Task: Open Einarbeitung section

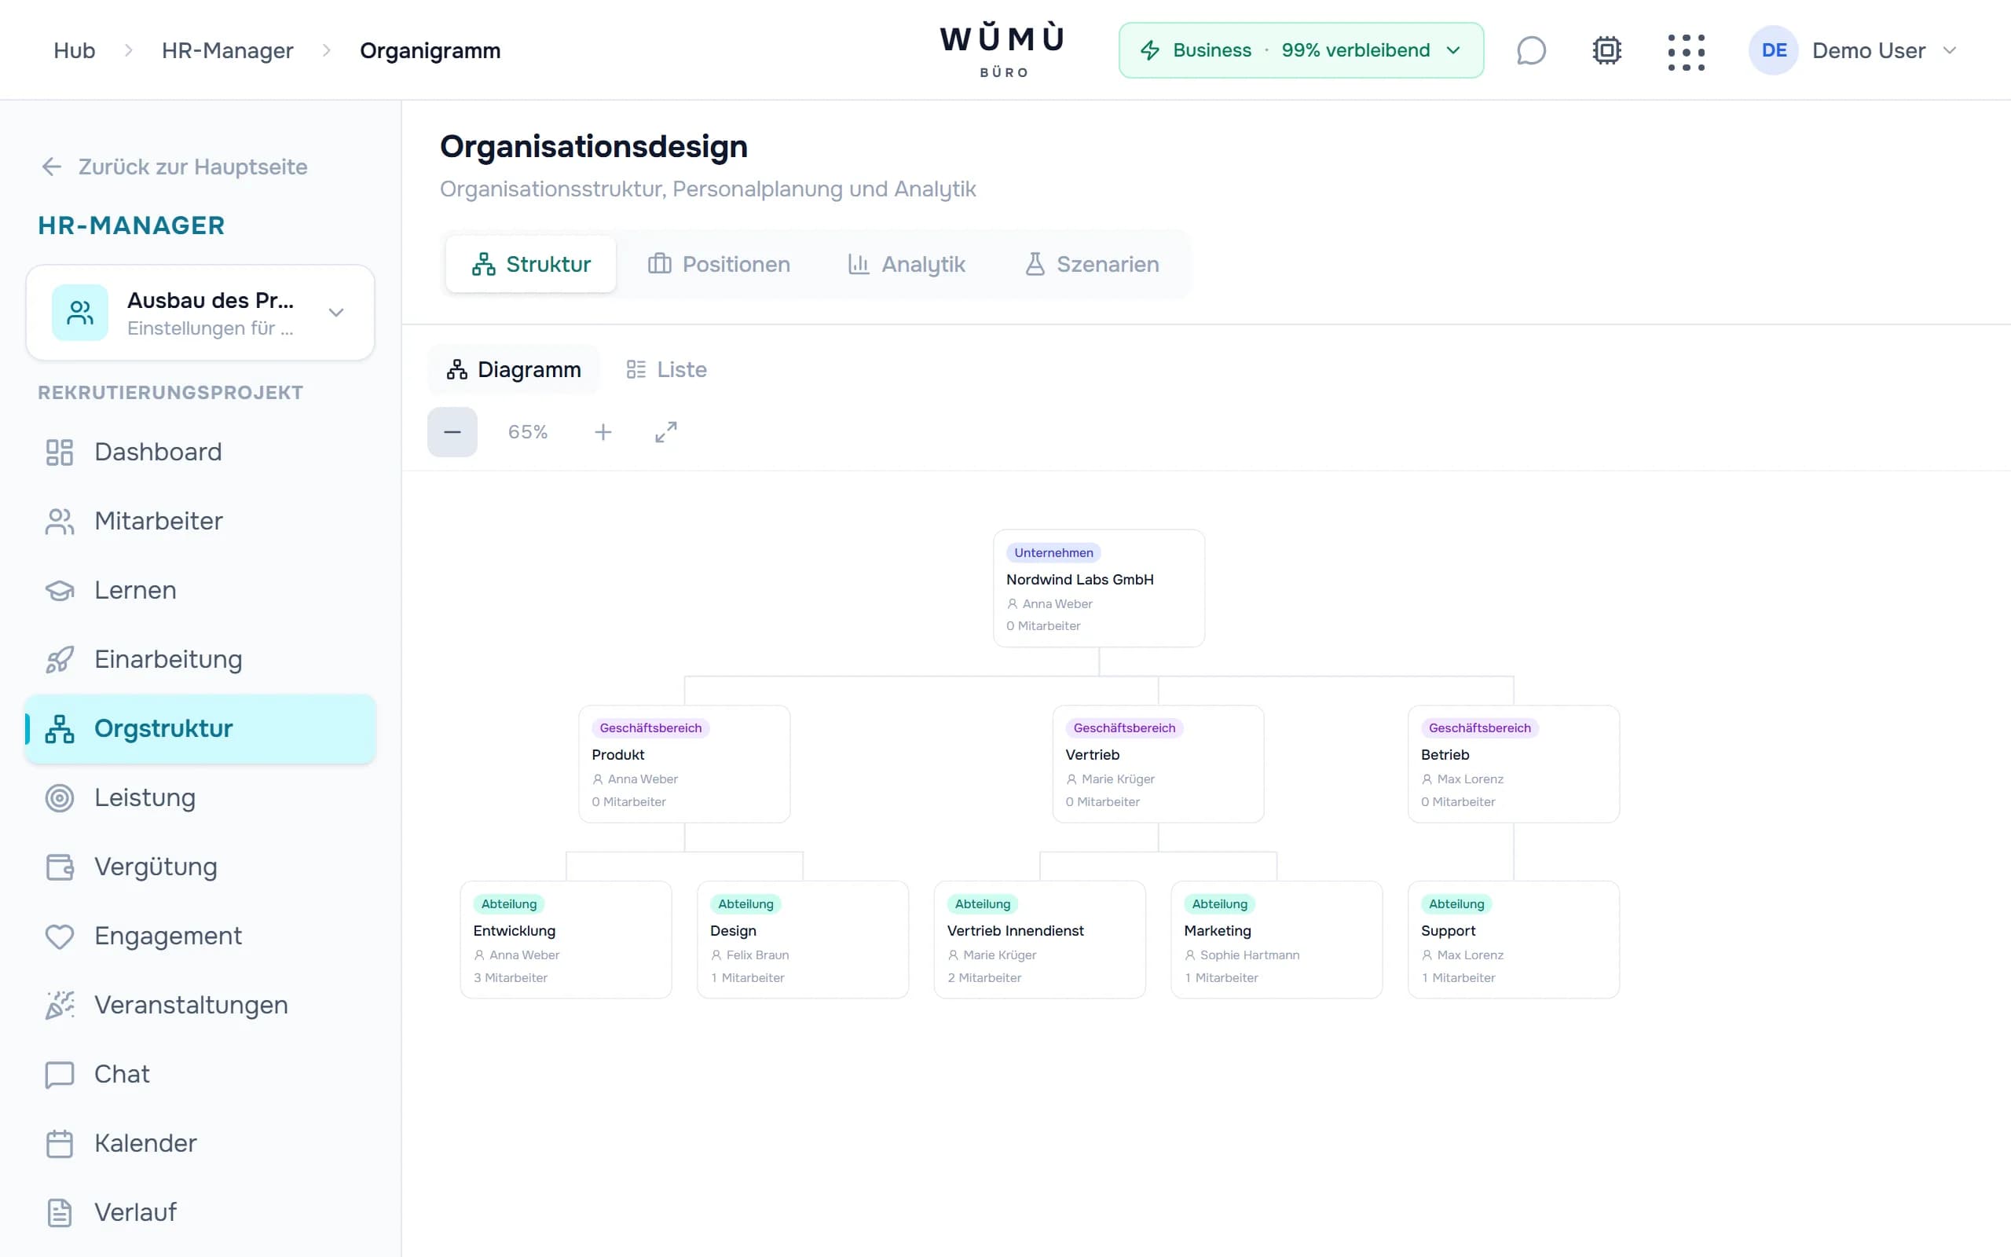Action: coord(200,659)
